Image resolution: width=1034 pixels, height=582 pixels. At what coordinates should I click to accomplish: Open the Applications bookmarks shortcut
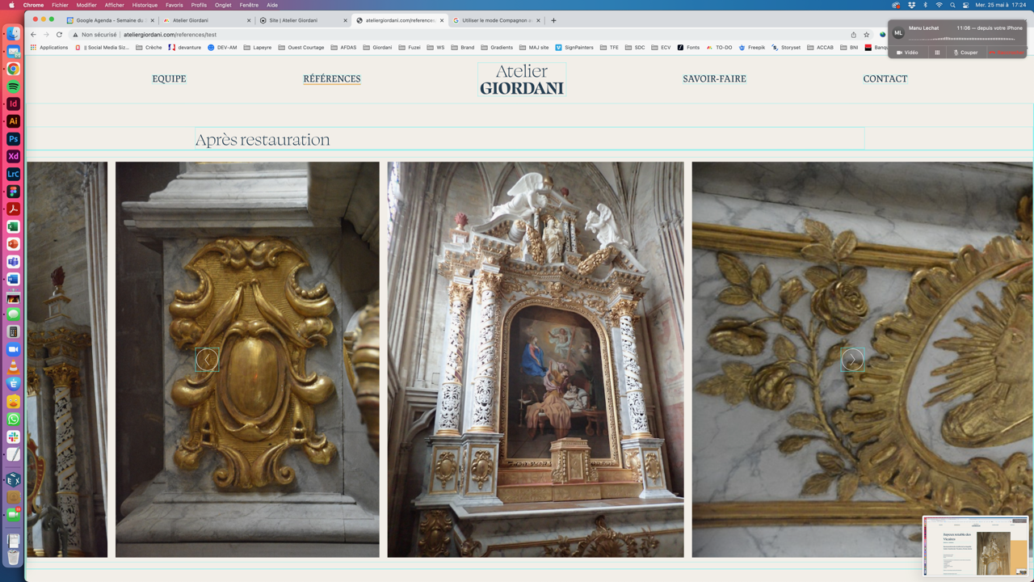point(49,48)
